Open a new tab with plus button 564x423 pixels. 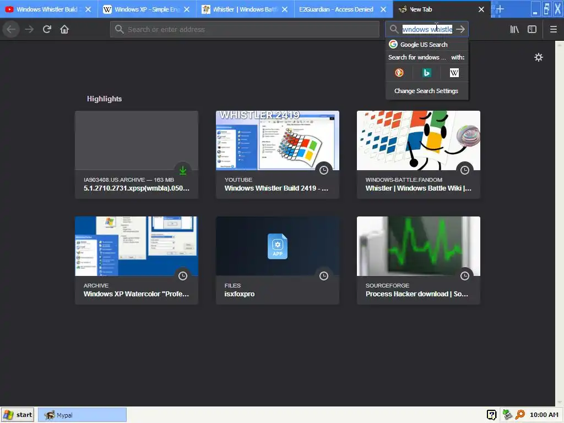click(500, 9)
